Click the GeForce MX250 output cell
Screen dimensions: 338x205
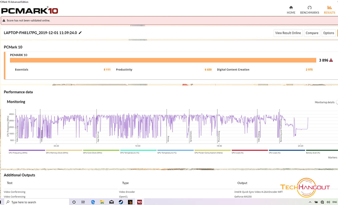tap(243, 197)
